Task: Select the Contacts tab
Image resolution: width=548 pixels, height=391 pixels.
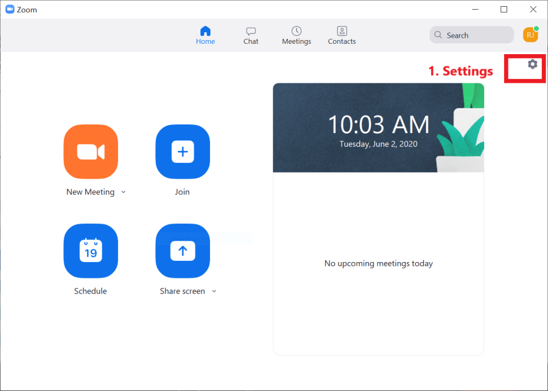Action: (x=342, y=35)
